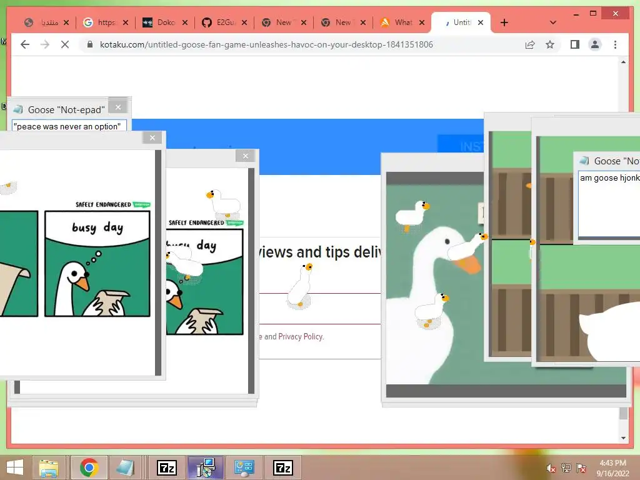Close the What tab
Image resolution: width=640 pixels, height=480 pixels.
422,22
